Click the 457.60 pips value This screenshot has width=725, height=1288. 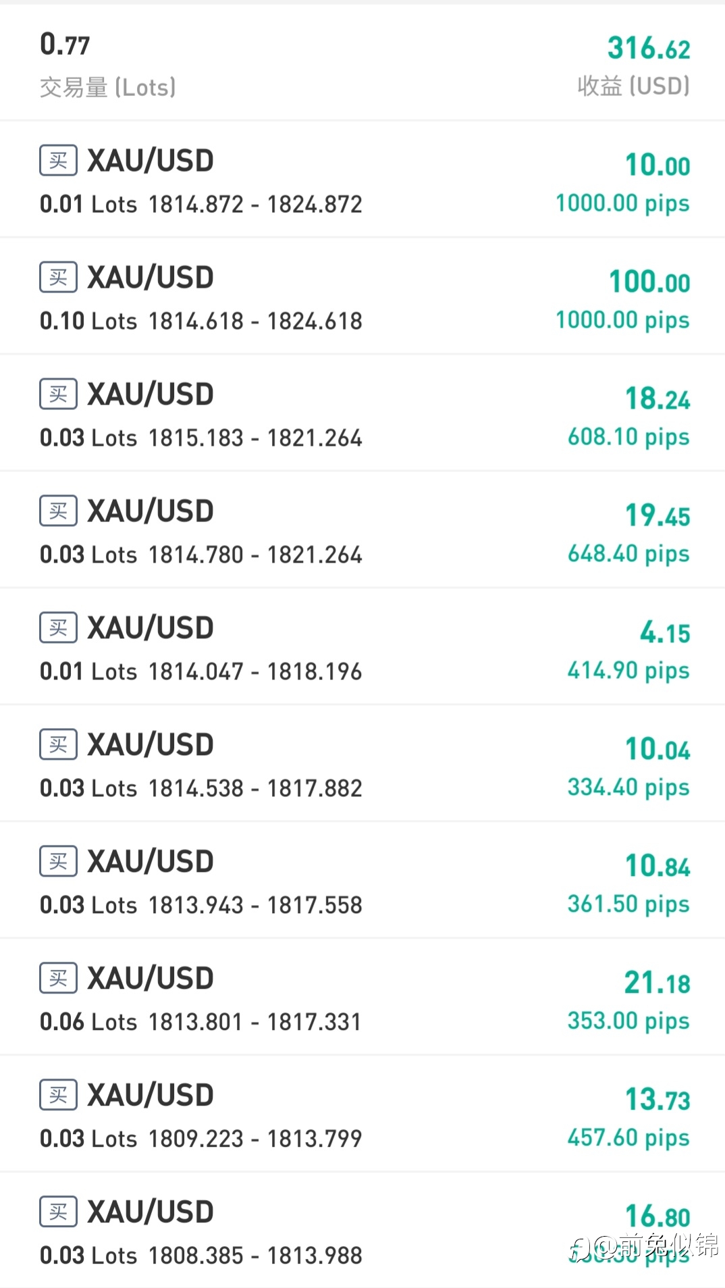[x=628, y=1138]
